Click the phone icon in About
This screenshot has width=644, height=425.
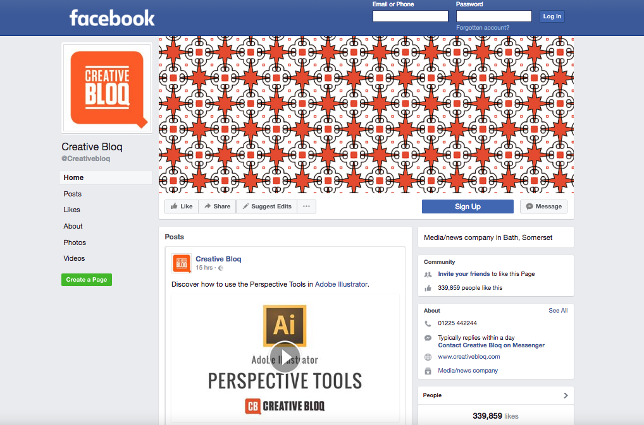(x=428, y=323)
